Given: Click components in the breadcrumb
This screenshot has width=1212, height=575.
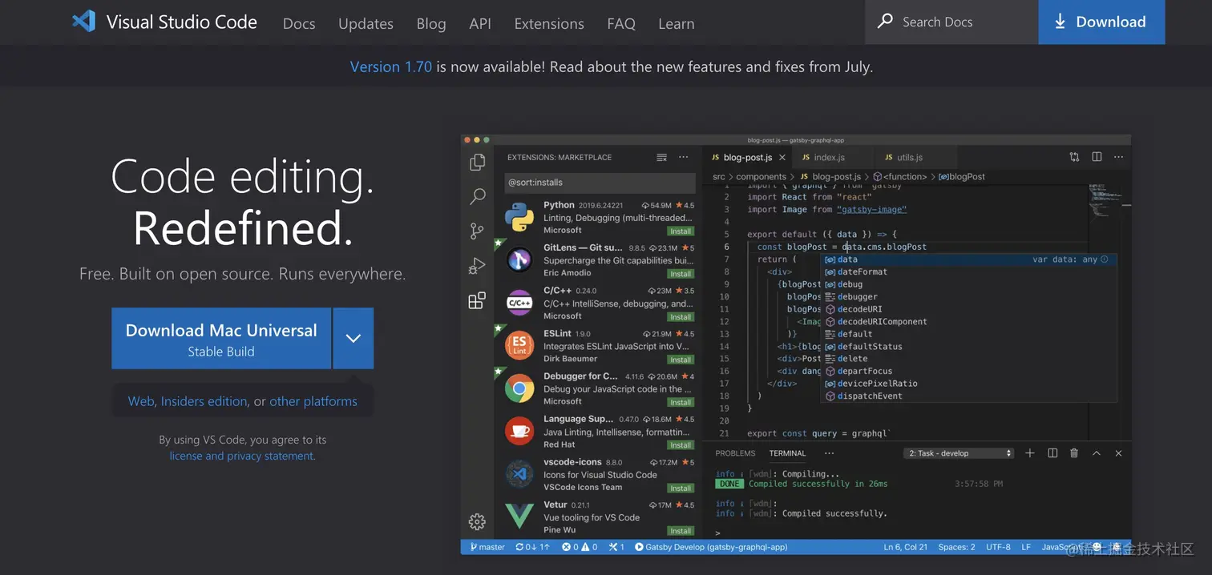Looking at the screenshot, I should [761, 176].
